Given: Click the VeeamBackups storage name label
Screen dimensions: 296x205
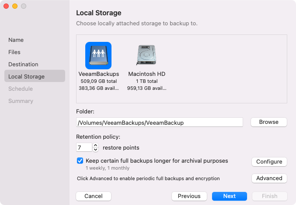Looking at the screenshot, I should [98, 74].
